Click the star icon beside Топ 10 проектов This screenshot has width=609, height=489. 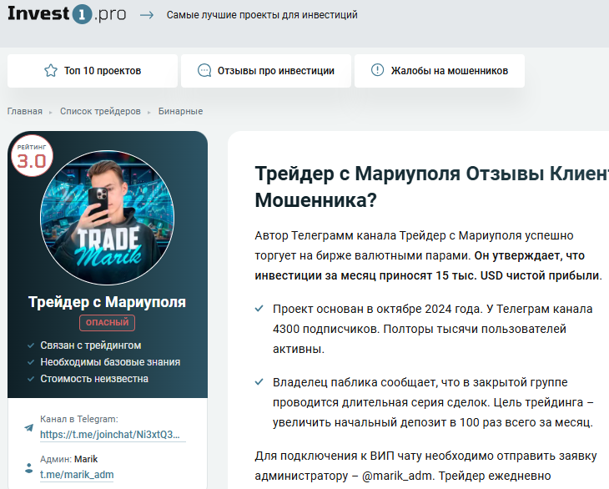pyautogui.click(x=50, y=71)
